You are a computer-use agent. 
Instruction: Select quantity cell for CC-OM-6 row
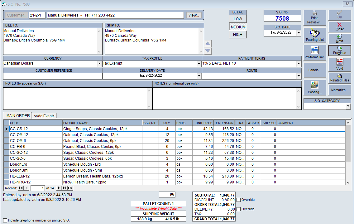click(x=167, y=141)
